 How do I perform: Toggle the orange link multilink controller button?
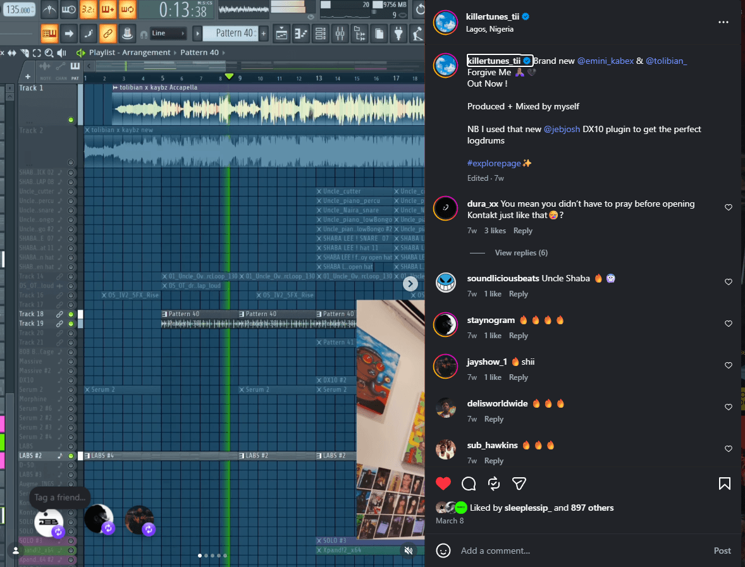pyautogui.click(x=108, y=34)
